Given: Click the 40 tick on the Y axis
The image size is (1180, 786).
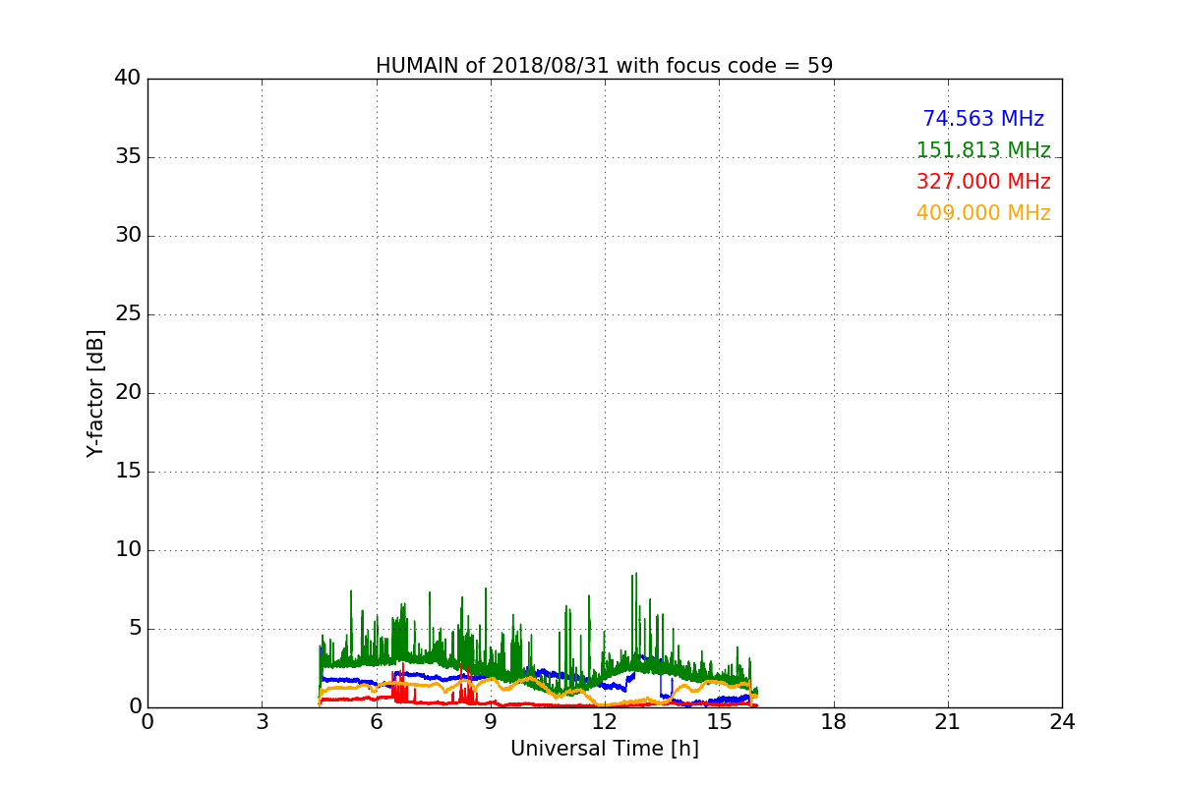Looking at the screenshot, I should [x=127, y=79].
